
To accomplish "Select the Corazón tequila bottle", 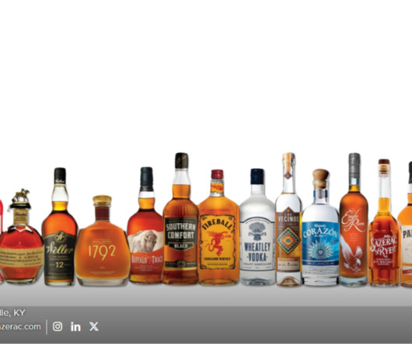I will pos(320,228).
